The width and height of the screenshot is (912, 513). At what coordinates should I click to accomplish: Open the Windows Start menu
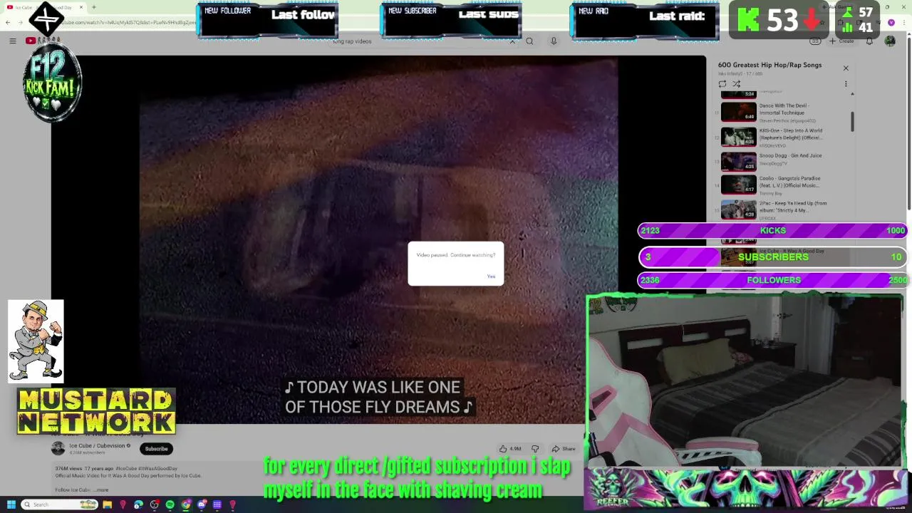(11, 504)
